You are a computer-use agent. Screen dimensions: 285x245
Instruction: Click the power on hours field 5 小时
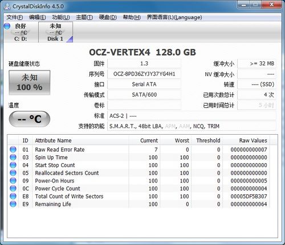click(x=257, y=105)
